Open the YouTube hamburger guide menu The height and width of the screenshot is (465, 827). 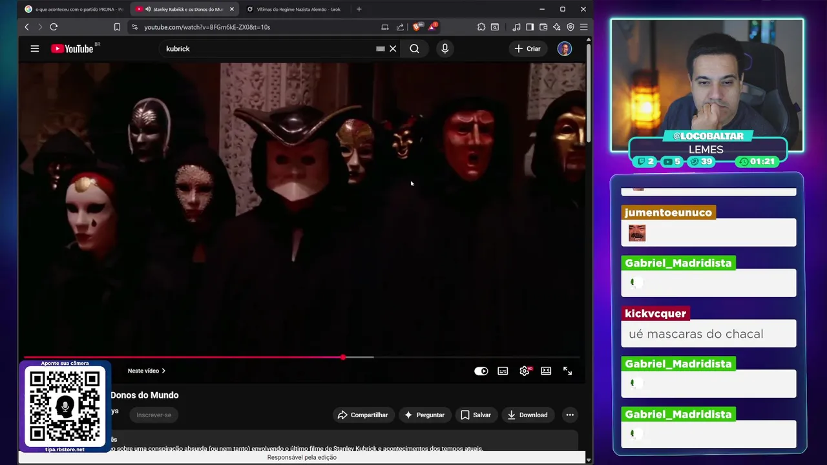pos(35,48)
